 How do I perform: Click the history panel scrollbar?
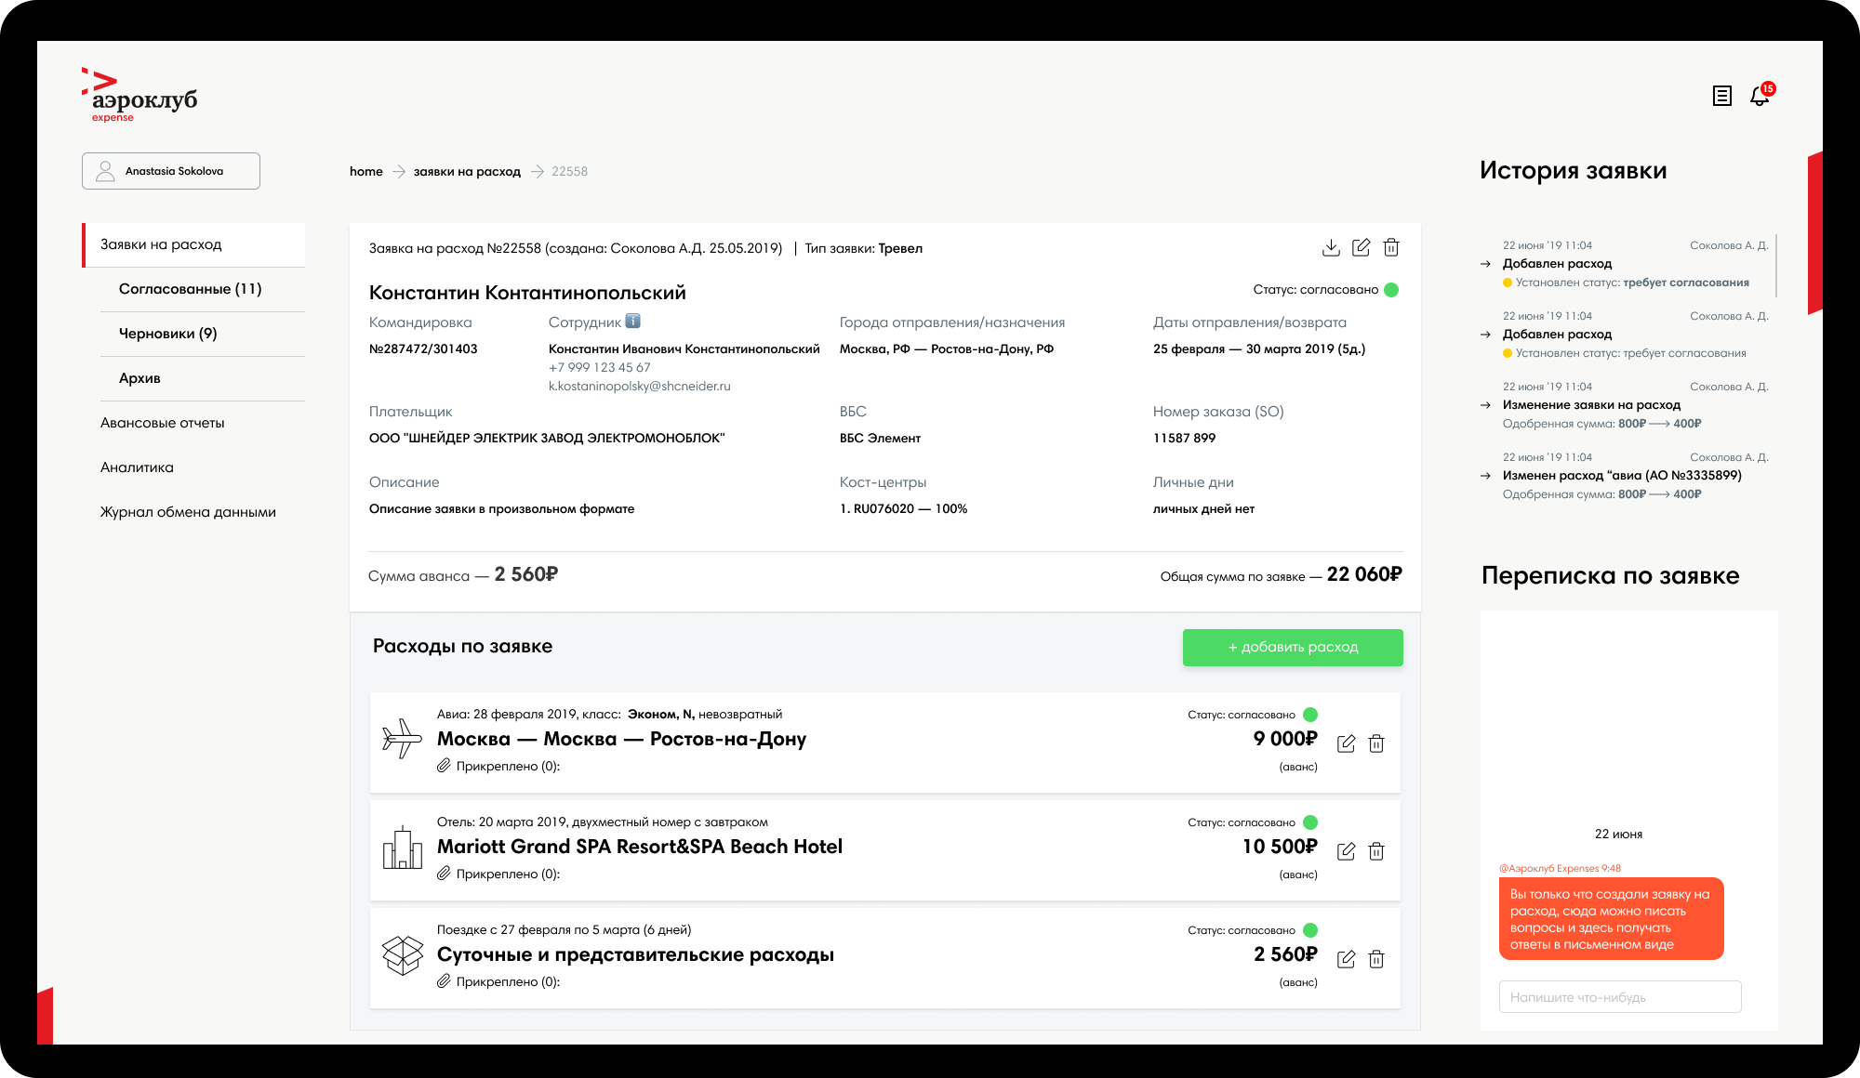coord(1776,265)
